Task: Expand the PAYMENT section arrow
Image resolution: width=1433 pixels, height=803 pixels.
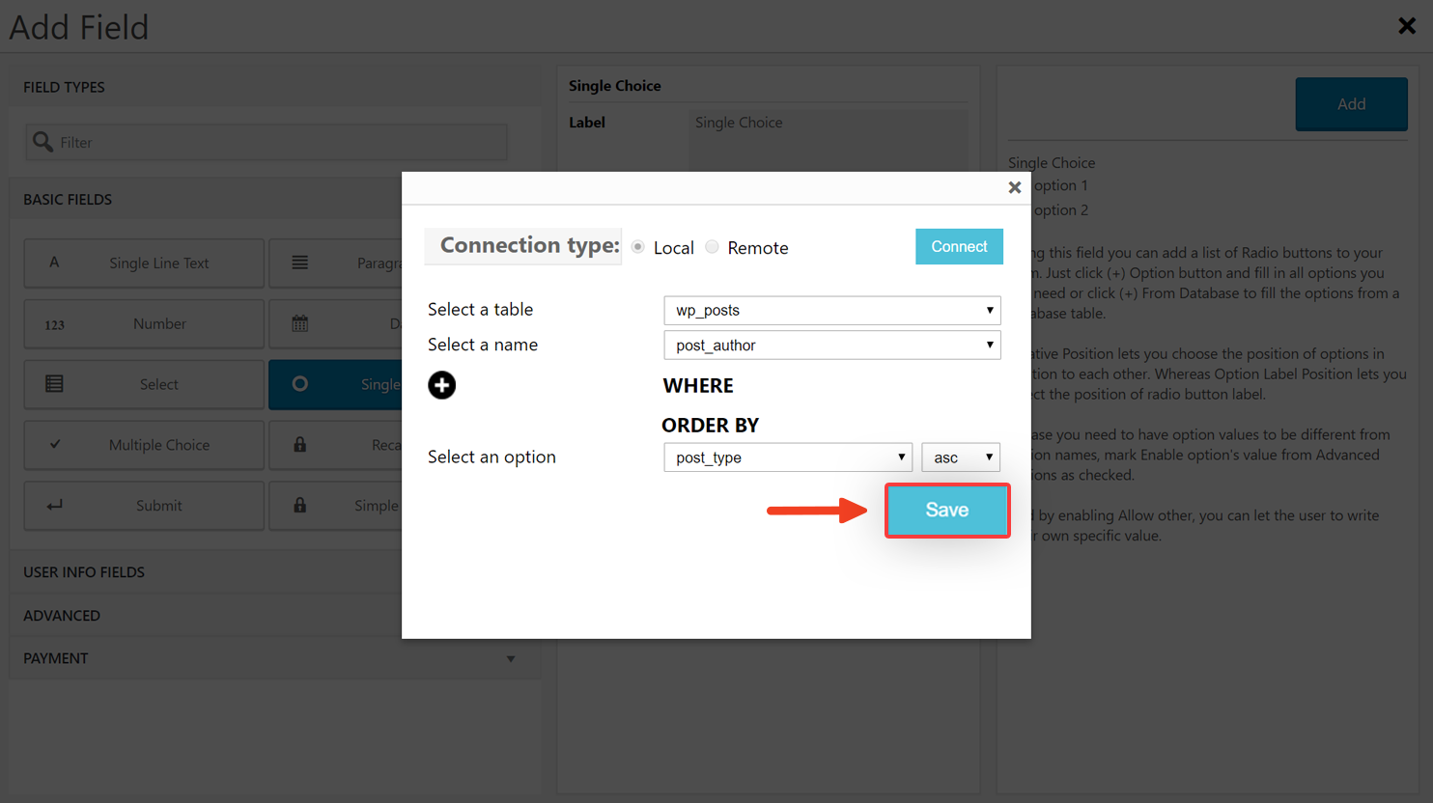Action: (x=511, y=659)
